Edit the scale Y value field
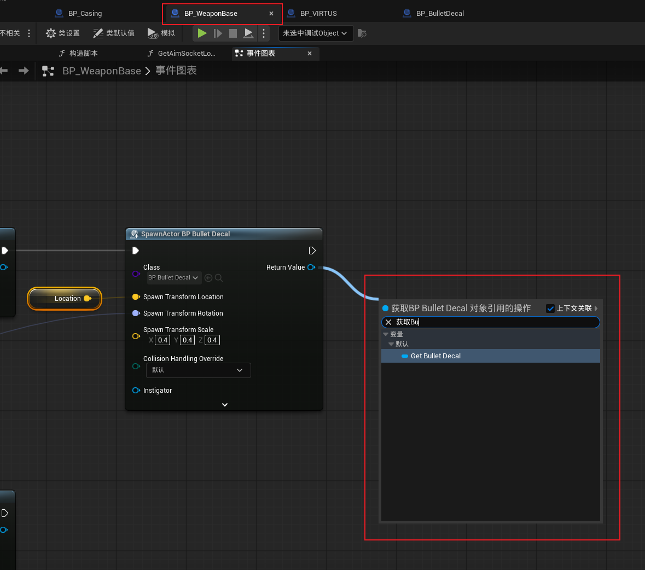Screen dimensions: 645x570 187,340
